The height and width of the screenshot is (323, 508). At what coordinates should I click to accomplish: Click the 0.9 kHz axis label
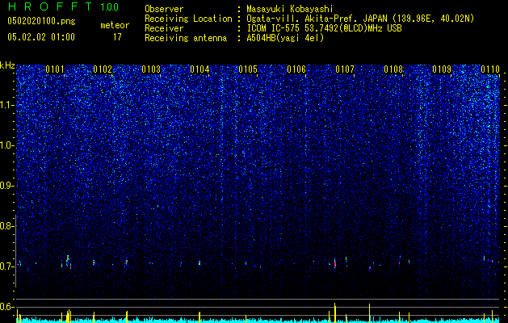[x=6, y=186]
